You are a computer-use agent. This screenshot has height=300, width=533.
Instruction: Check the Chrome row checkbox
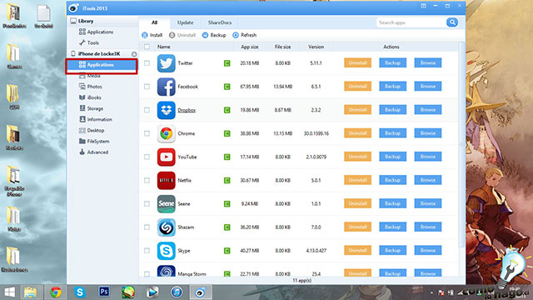pos(147,133)
